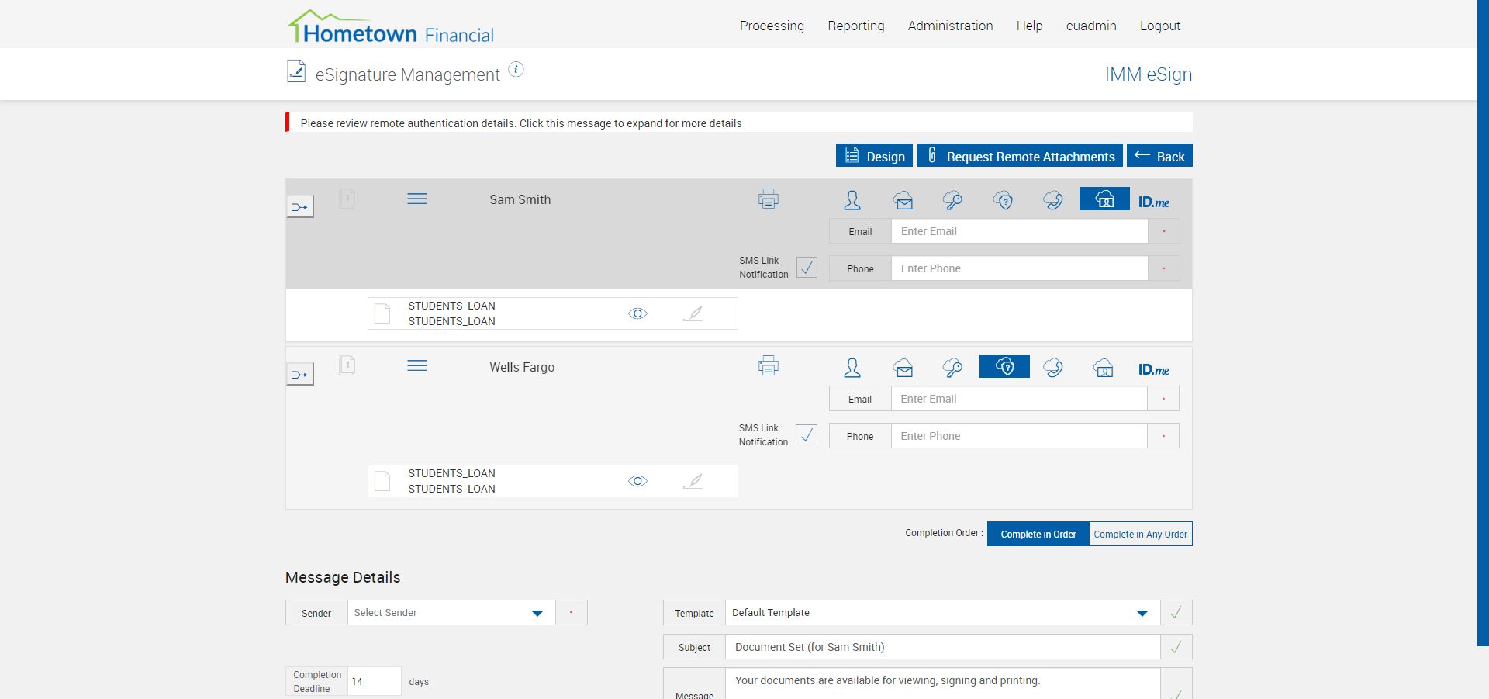Screen dimensions: 1489x699
Task: Expand the remote authentication details message
Action: click(520, 123)
